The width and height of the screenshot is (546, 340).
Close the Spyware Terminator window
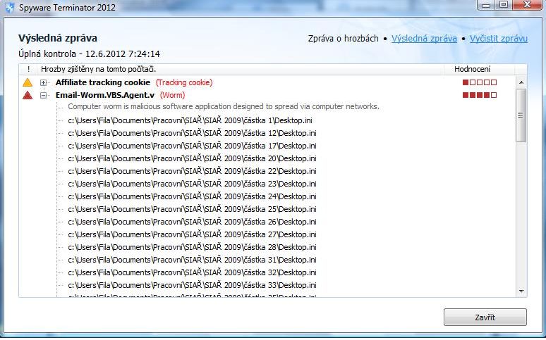pyautogui.click(x=527, y=5)
